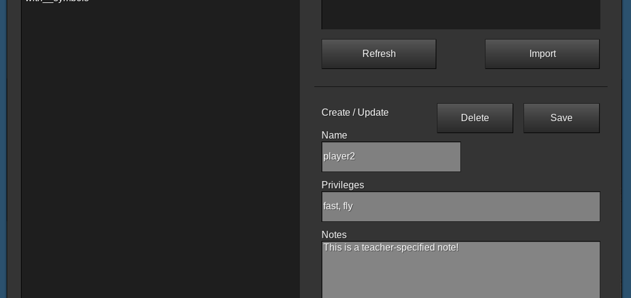631x298 pixels.
Task: Click blank Privileges field area after fast, fly
Action: [477, 206]
